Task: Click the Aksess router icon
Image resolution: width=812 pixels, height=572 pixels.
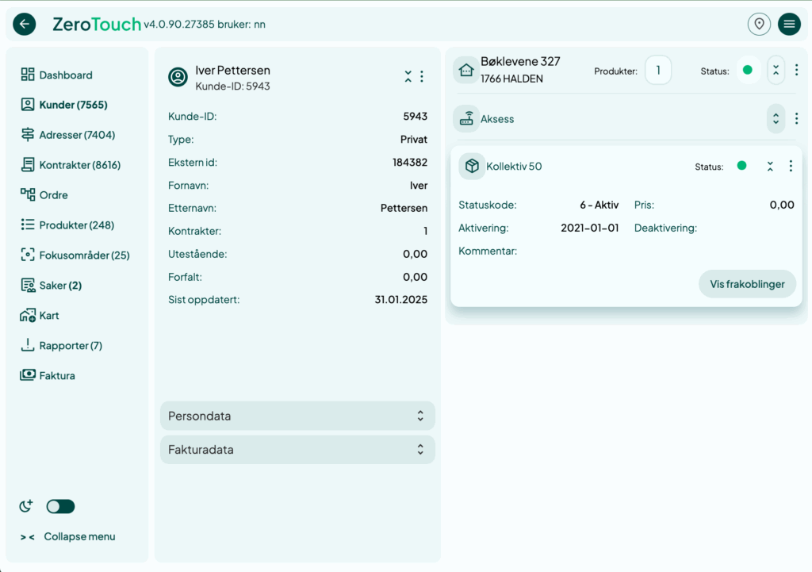Action: pyautogui.click(x=466, y=119)
